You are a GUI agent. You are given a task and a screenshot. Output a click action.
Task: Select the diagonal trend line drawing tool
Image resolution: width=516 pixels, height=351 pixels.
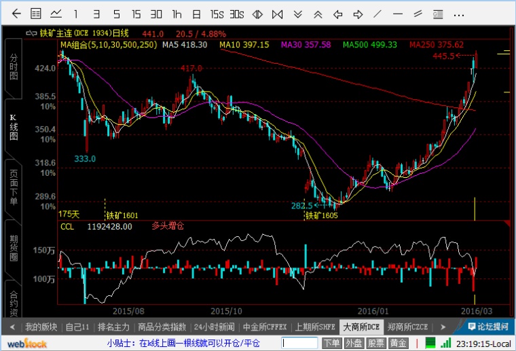378,14
